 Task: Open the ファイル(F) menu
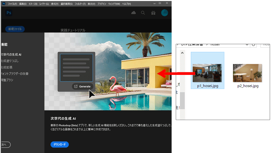point(12,4)
